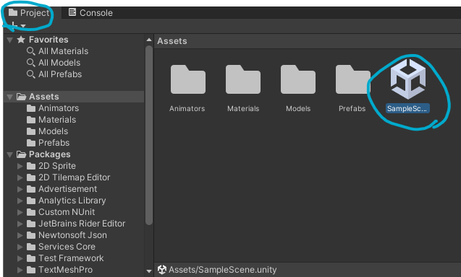Click the search icon beside All Prefabs
Image resolution: width=461 pixels, height=277 pixels.
(31, 74)
